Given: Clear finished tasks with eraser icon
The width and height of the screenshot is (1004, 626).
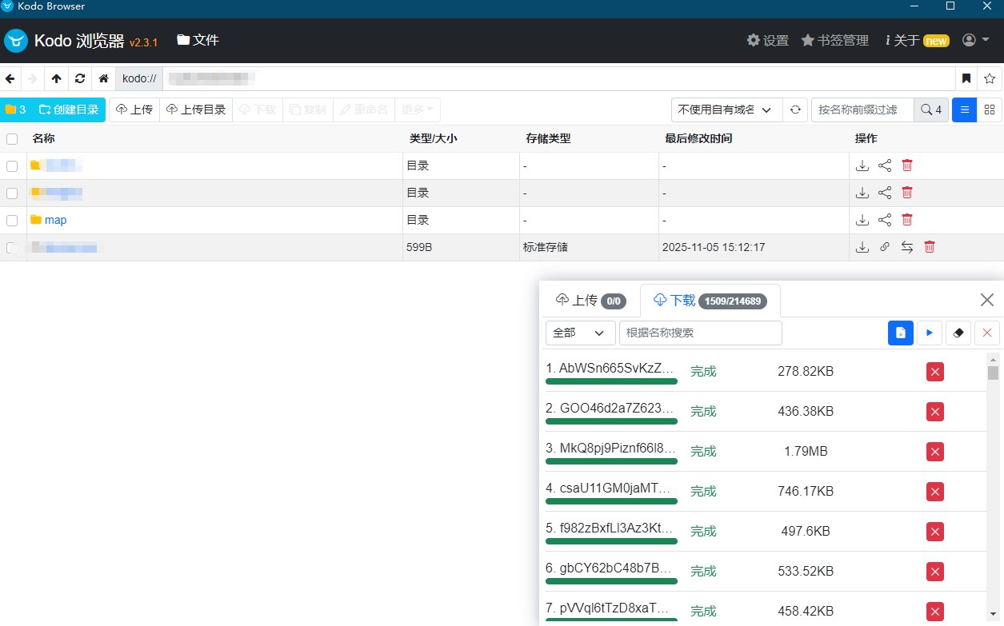Looking at the screenshot, I should (x=958, y=333).
